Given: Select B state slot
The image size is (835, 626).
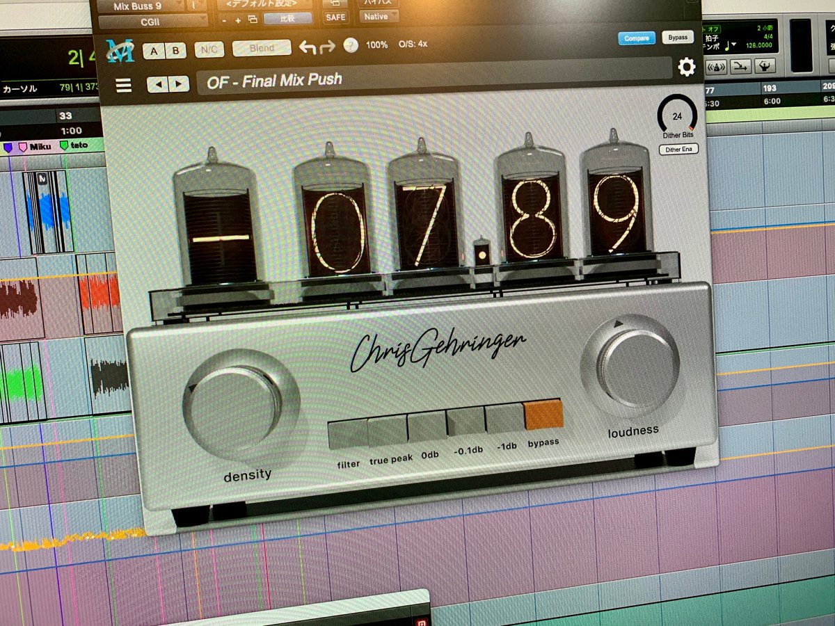Looking at the screenshot, I should (x=175, y=50).
